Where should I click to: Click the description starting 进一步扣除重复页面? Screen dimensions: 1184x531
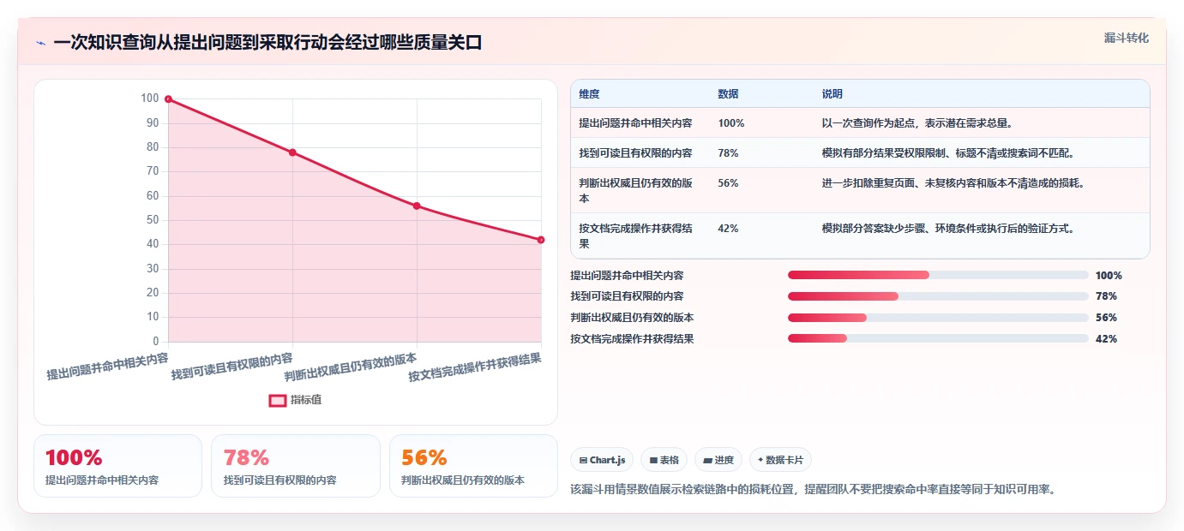click(x=953, y=183)
